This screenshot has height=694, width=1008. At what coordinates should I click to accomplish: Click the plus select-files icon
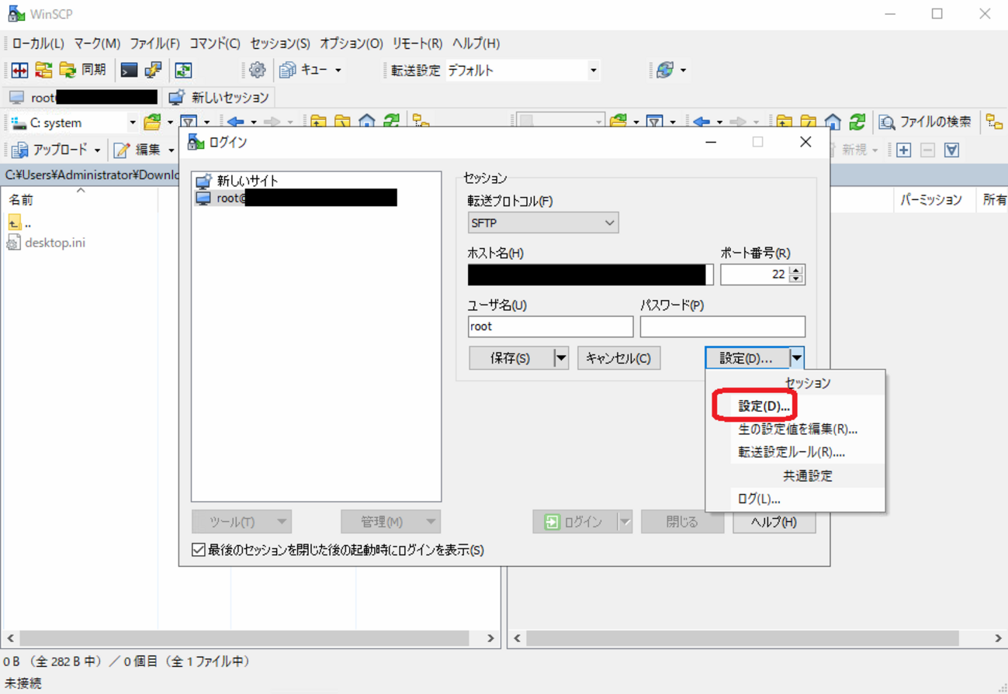click(904, 150)
